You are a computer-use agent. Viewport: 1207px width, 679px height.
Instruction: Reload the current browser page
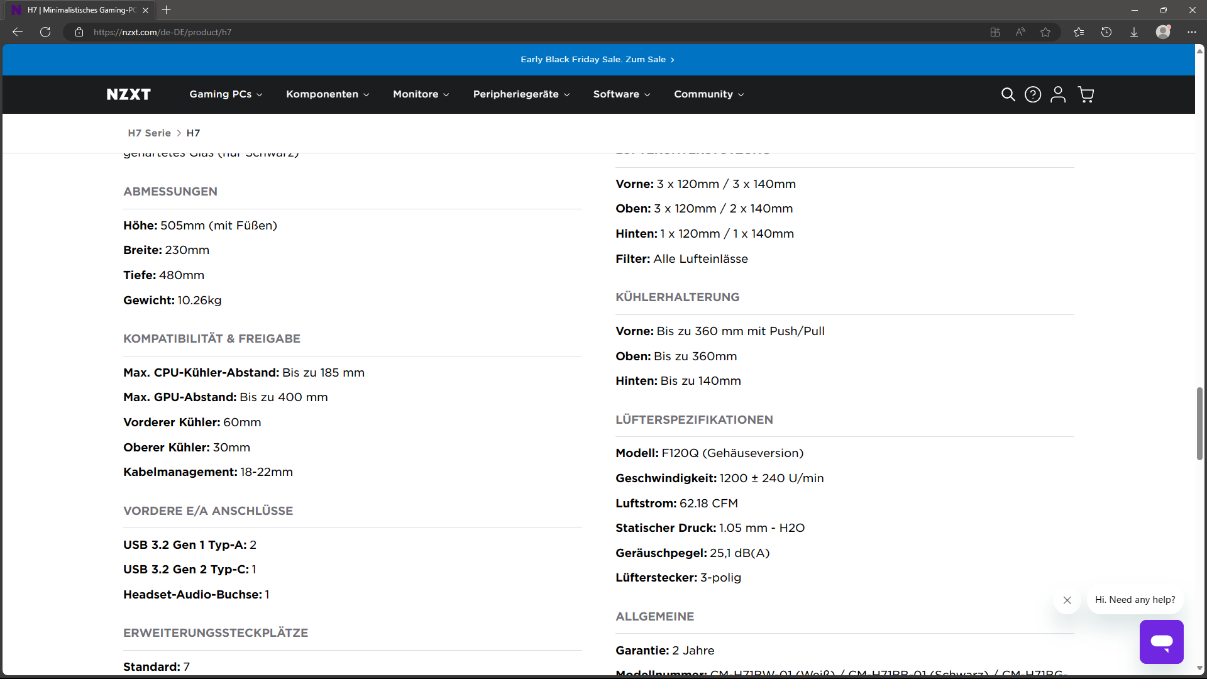pos(45,32)
